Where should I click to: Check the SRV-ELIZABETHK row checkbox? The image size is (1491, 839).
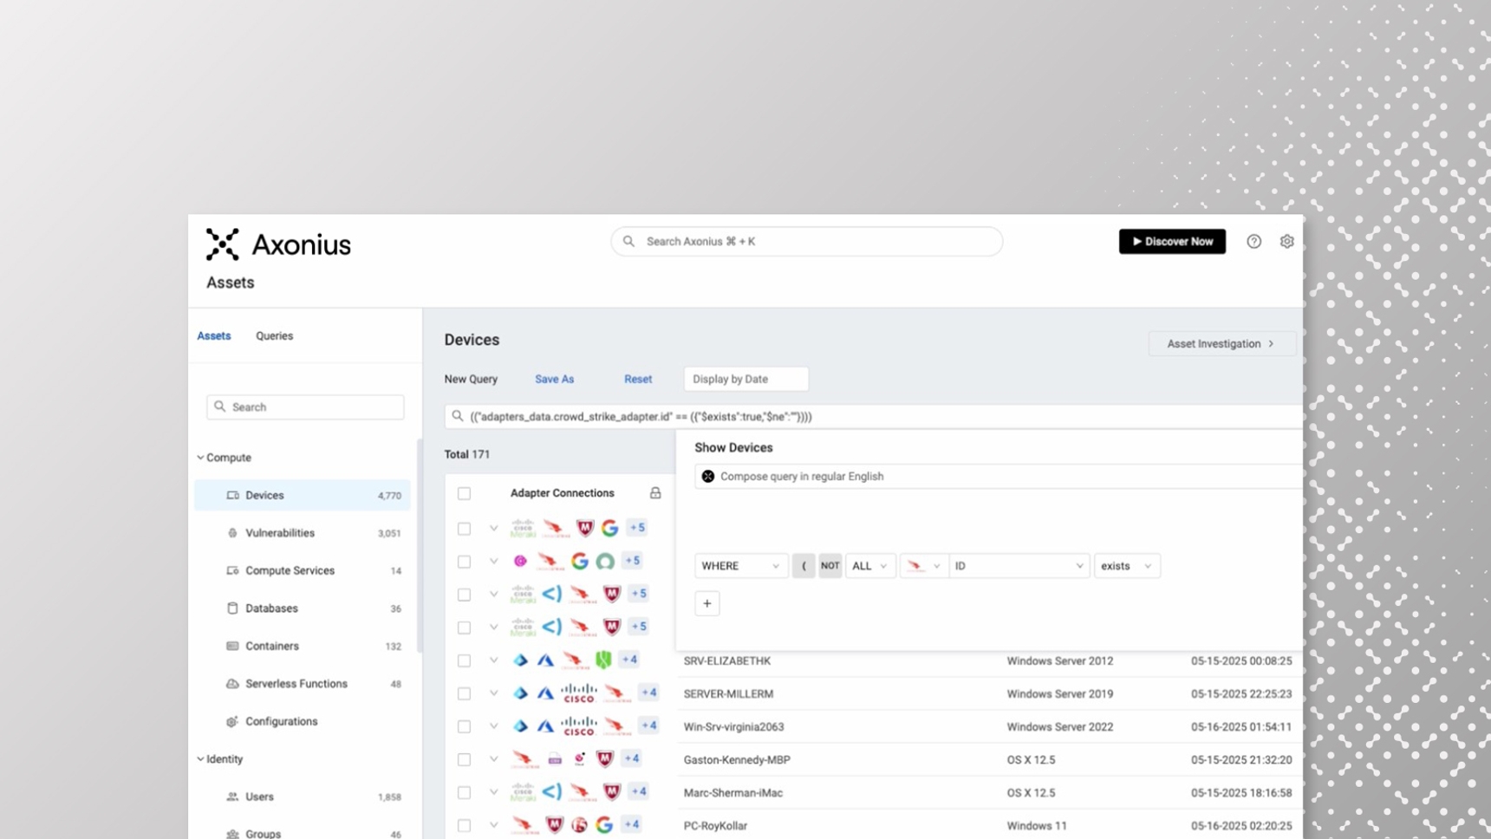tap(465, 660)
